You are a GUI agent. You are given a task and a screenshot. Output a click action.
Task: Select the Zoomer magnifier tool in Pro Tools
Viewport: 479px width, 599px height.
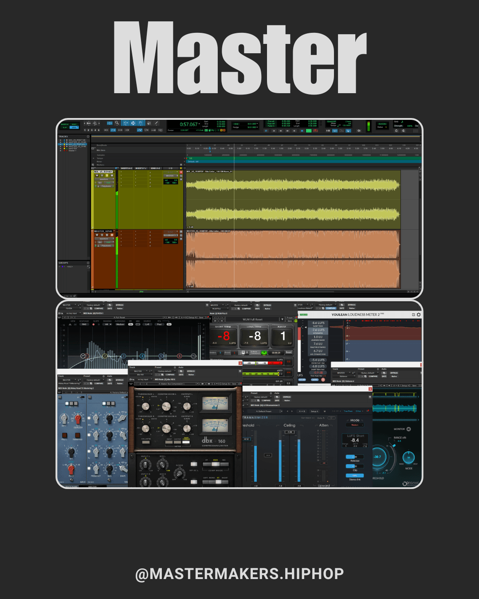(x=117, y=122)
